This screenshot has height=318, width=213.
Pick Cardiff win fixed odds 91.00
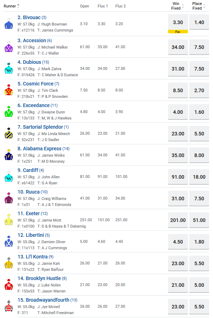(x=178, y=177)
